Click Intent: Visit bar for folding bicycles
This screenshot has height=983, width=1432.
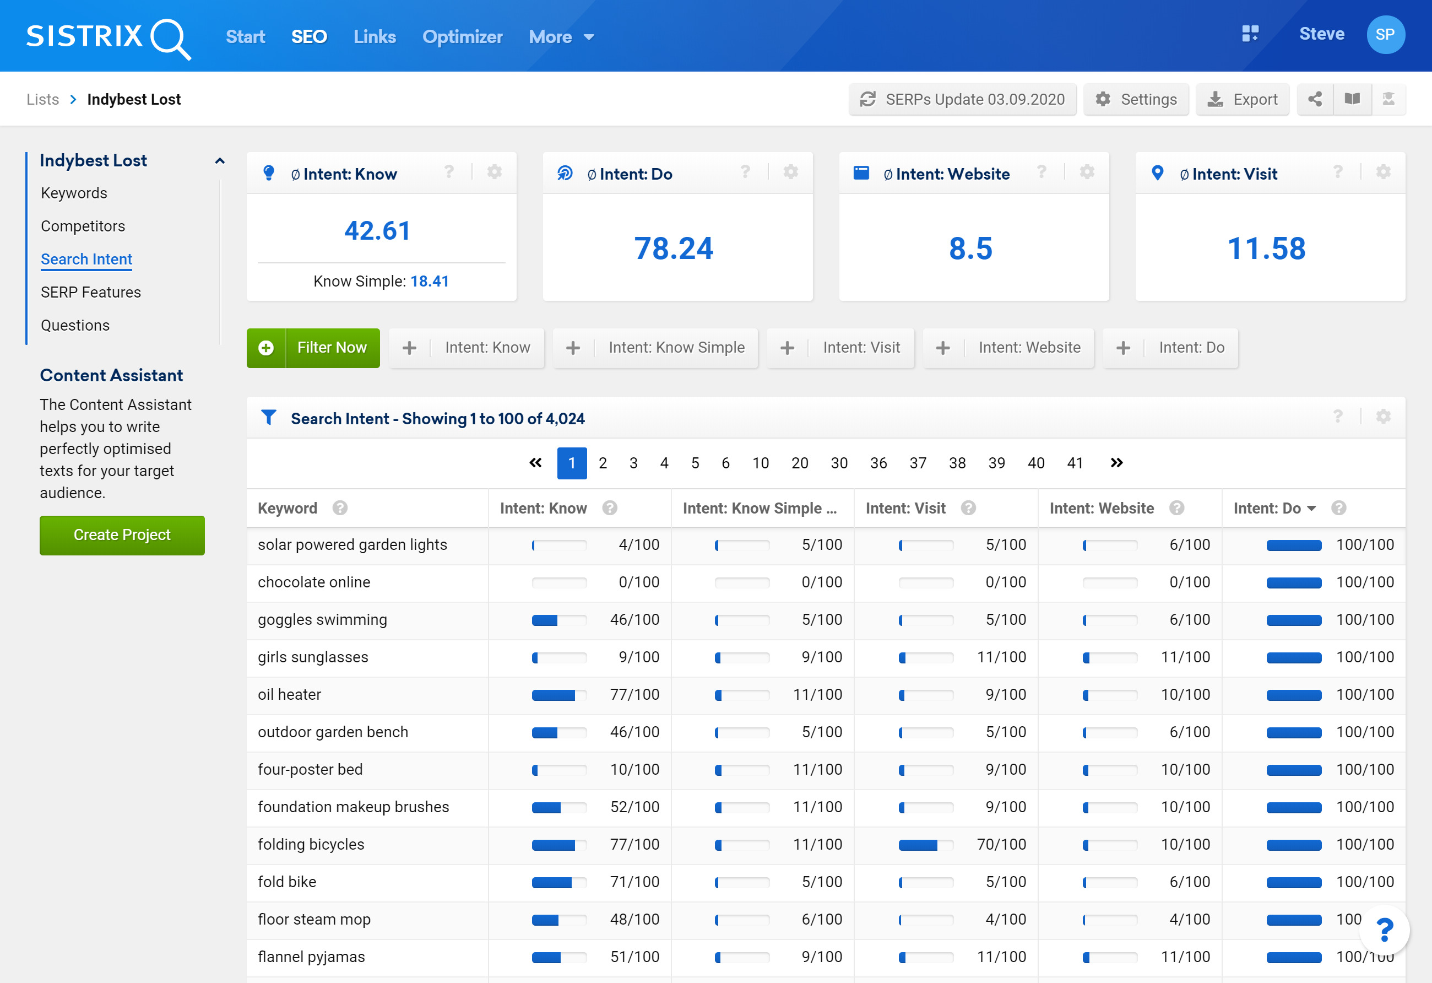coord(925,845)
